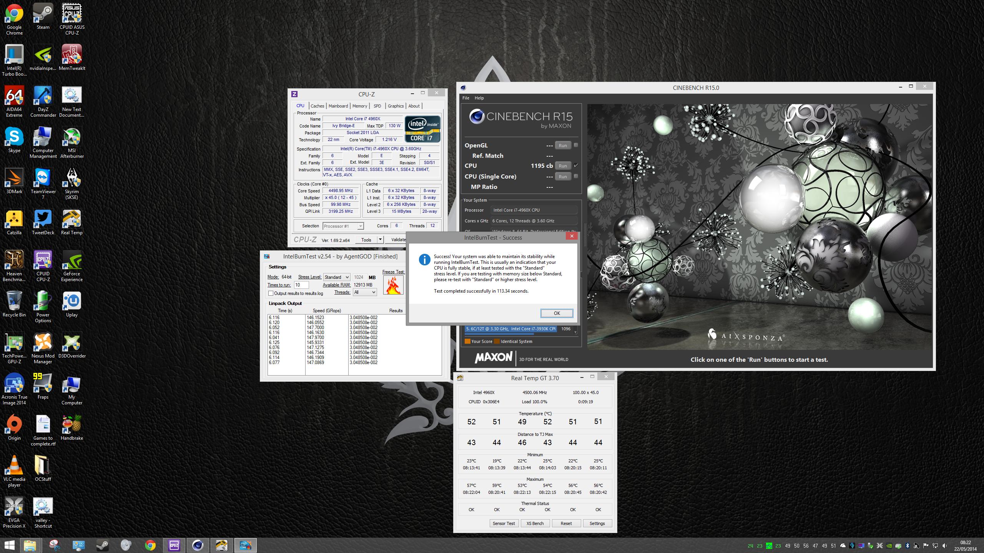Viewport: 984px width, 553px height.
Task: Click Cinema 4D Cinebench taskbar icon
Action: (198, 545)
